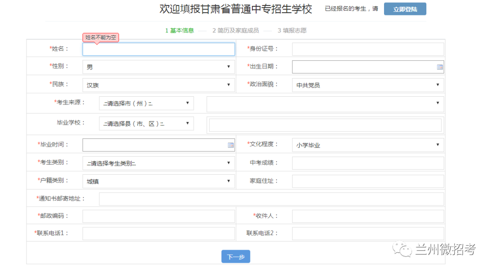Switch to step 2 简历及家庭成员
This screenshot has height=271, width=492.
235,30
